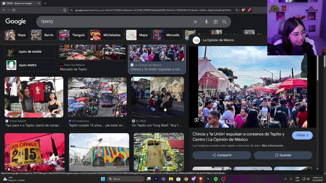The width and height of the screenshot is (326, 183).
Task: Click the large crowded market preview image
Action: point(253,87)
